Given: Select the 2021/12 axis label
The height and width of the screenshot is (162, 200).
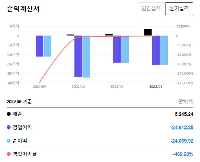Looking at the screenshot, I should click(78, 87).
